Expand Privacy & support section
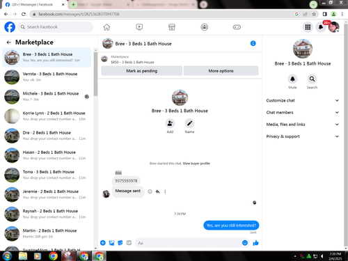348x261 pixels. pos(303,136)
